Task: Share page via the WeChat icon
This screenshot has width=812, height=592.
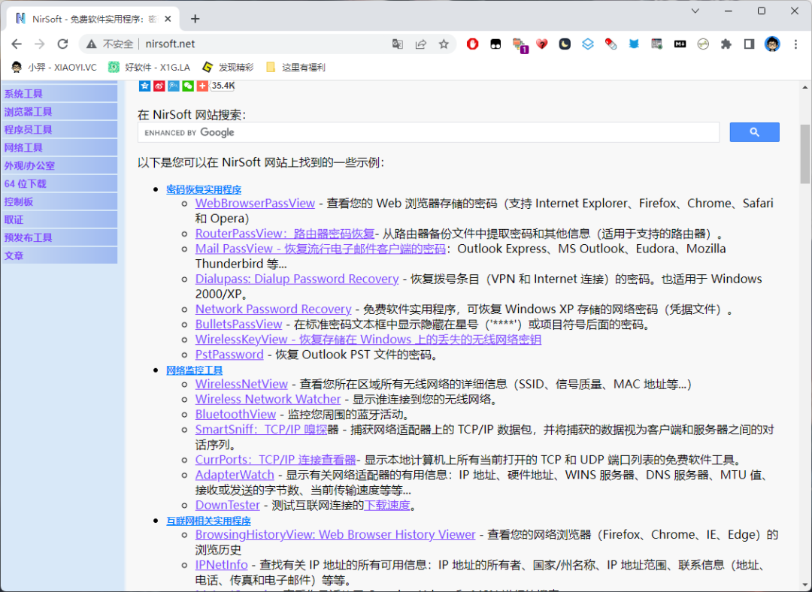Action: [188, 86]
